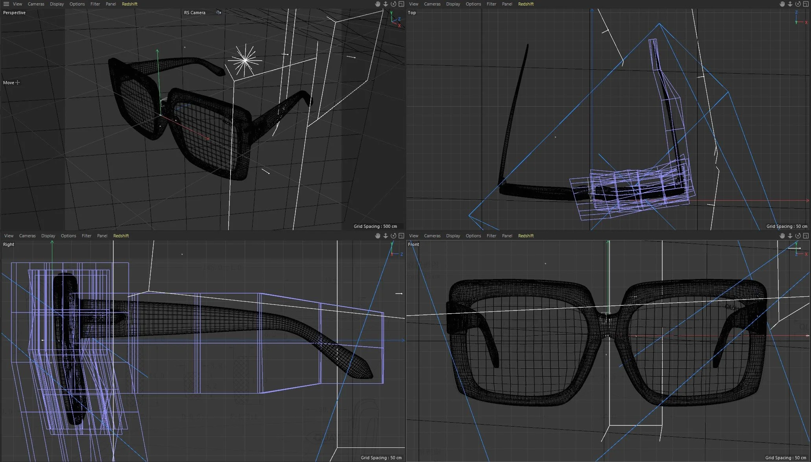Click the XY axis gizmo in Top viewport
811x462 pixels.
801,18
